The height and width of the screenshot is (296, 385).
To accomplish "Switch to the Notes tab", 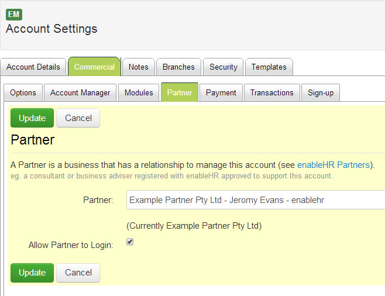I will 139,67.
